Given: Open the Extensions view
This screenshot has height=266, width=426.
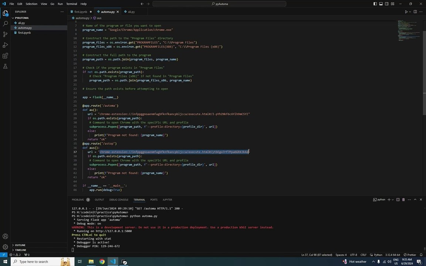Looking at the screenshot, I should pyautogui.click(x=5, y=56).
